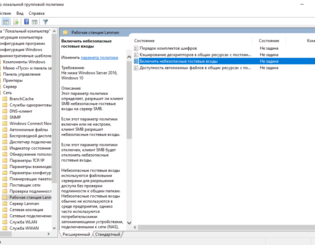Click the description pane's scroll-up arrow
The image size is (315, 245).
[129, 57]
